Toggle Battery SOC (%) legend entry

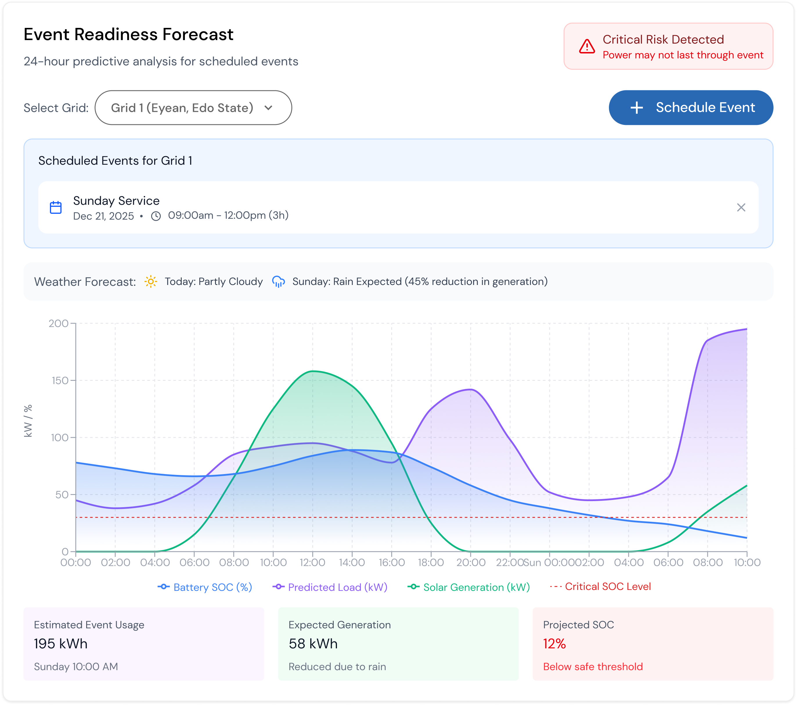pos(205,587)
